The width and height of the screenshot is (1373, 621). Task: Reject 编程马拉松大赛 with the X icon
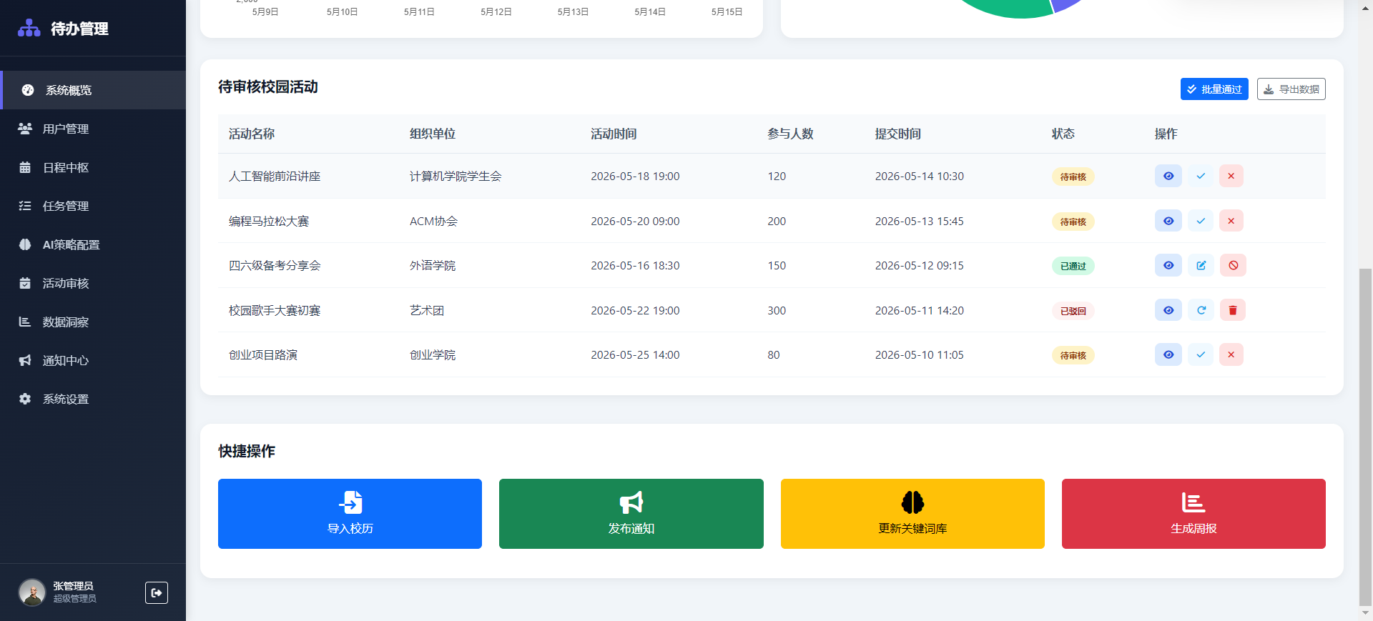pos(1231,221)
